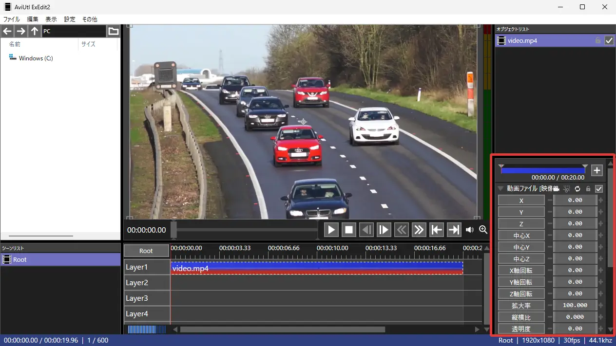Viewport: 616px width, 346px height.
Task: Step back one frame
Action: pos(366,230)
